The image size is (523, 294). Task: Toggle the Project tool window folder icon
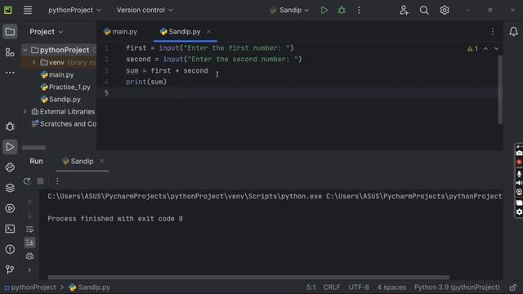[x=10, y=32]
